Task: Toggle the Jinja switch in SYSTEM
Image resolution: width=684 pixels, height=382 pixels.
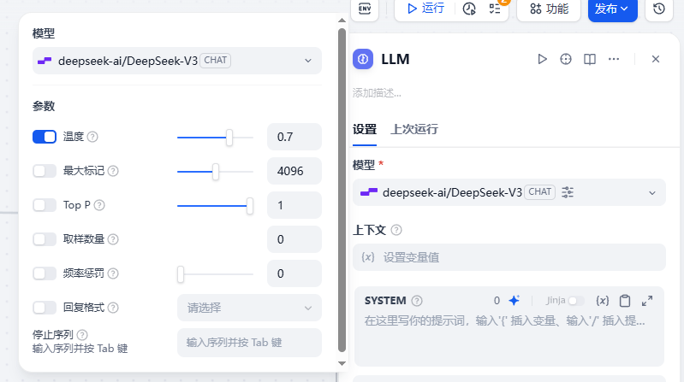Action: click(576, 301)
